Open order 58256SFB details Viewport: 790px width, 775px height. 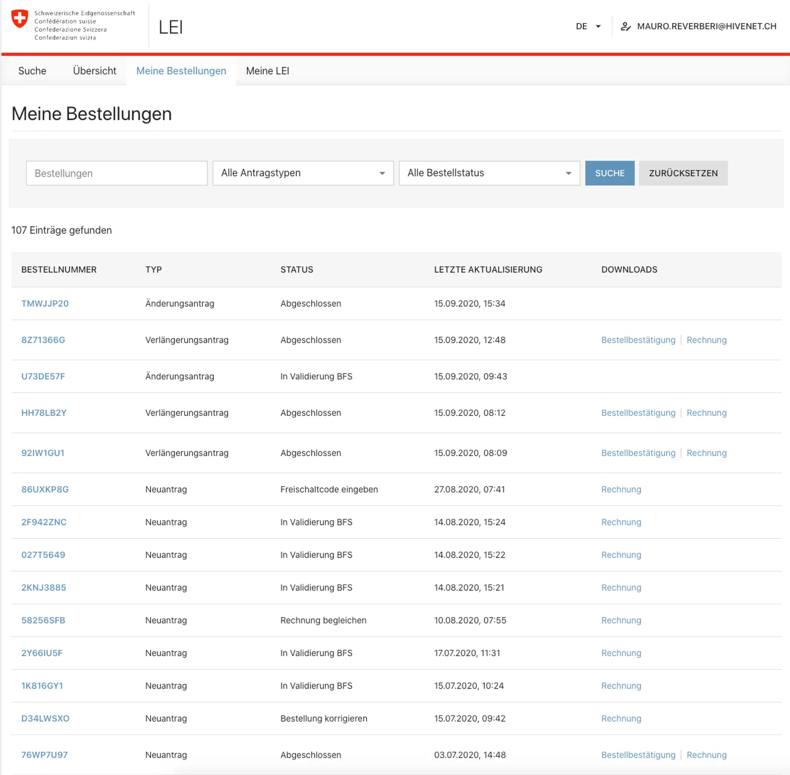pyautogui.click(x=43, y=620)
